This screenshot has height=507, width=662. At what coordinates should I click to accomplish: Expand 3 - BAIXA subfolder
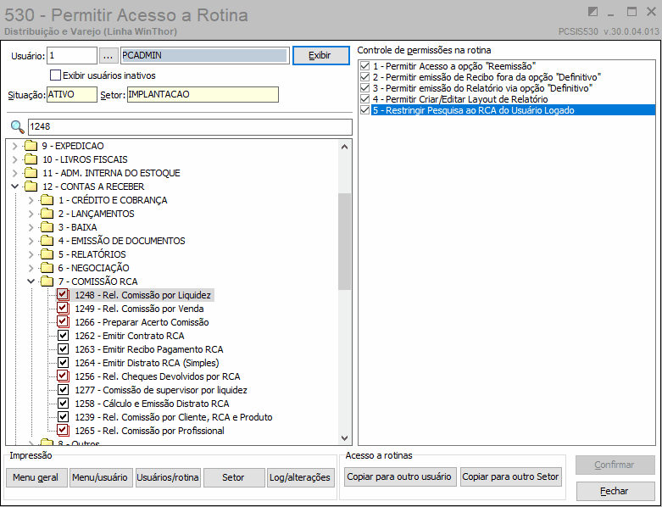coord(31,227)
